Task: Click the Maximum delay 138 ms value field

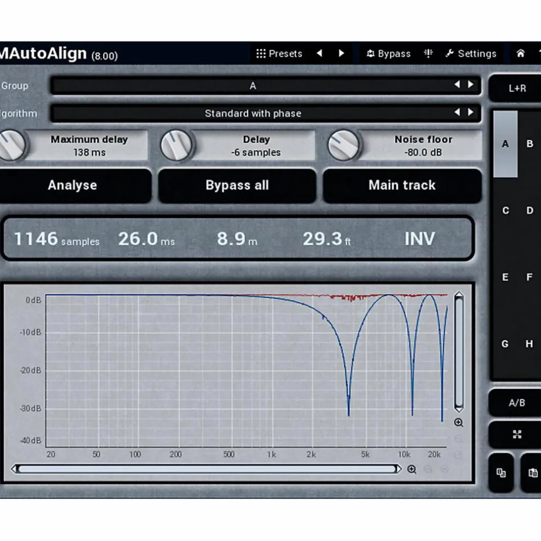Action: [x=89, y=145]
